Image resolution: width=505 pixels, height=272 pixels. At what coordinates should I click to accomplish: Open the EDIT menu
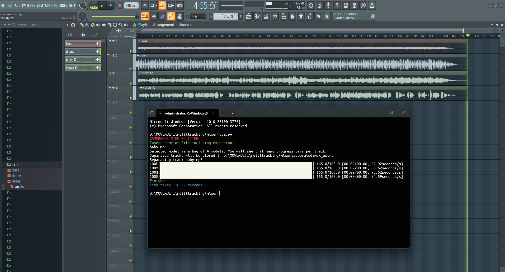[11, 5]
